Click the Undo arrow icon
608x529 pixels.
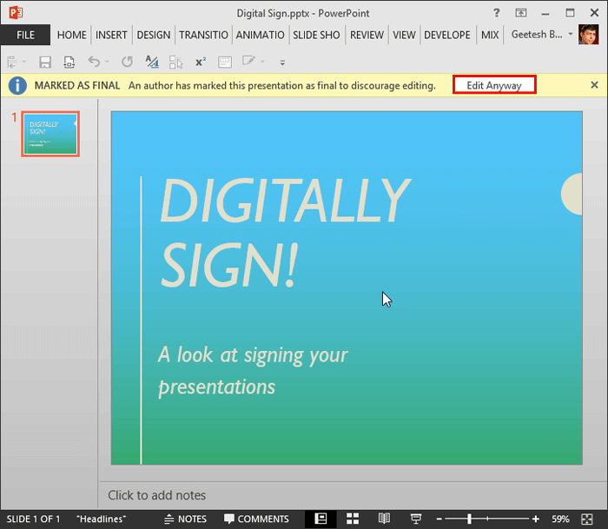(94, 62)
